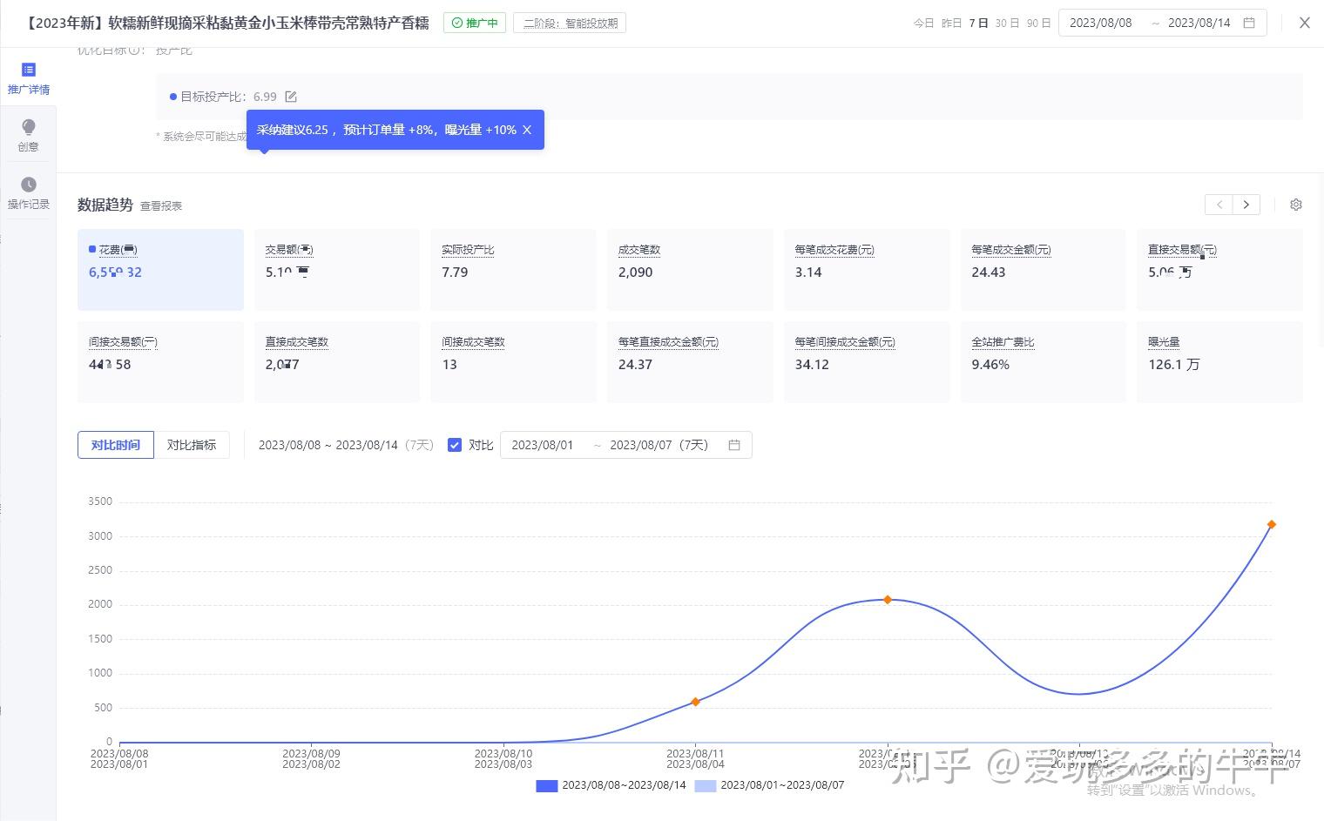1324x821 pixels.
Task: Click the 推广中 status badge
Action: point(475,24)
